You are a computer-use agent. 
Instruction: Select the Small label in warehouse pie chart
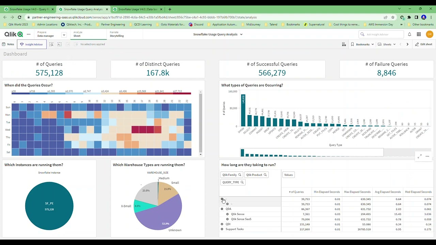pyautogui.click(x=175, y=183)
